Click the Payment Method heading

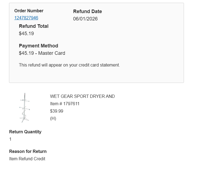38,46
